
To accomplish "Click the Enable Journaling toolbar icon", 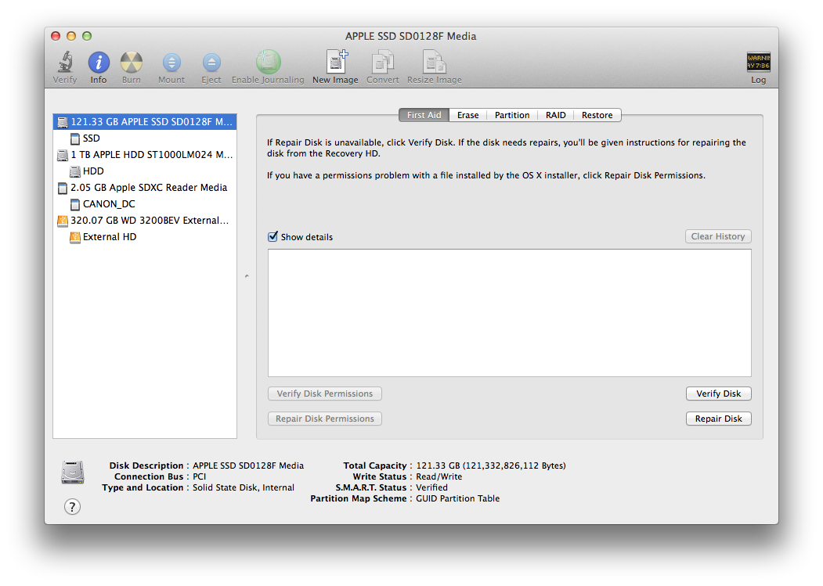I will (x=269, y=62).
